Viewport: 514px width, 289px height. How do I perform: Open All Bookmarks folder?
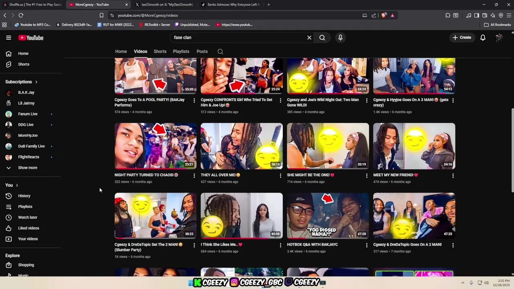coord(498,24)
